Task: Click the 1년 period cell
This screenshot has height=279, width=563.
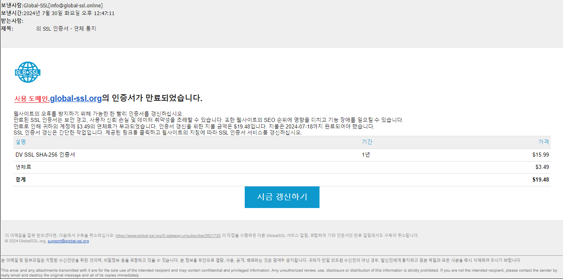Action: 366,155
